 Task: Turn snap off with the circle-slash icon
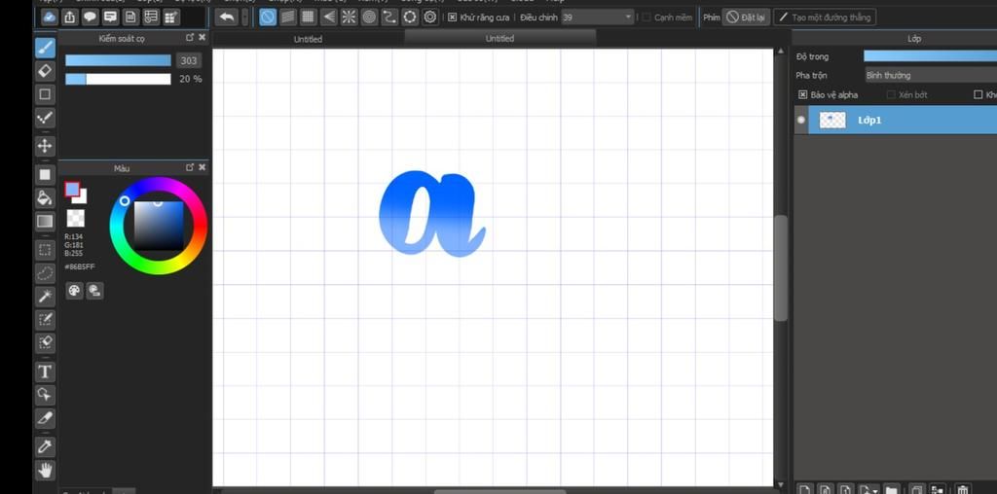point(268,18)
